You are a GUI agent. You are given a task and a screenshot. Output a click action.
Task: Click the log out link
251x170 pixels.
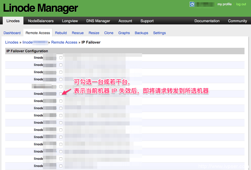(241, 4)
